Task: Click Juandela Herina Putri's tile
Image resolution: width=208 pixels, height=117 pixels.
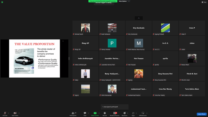Action: (x=112, y=58)
